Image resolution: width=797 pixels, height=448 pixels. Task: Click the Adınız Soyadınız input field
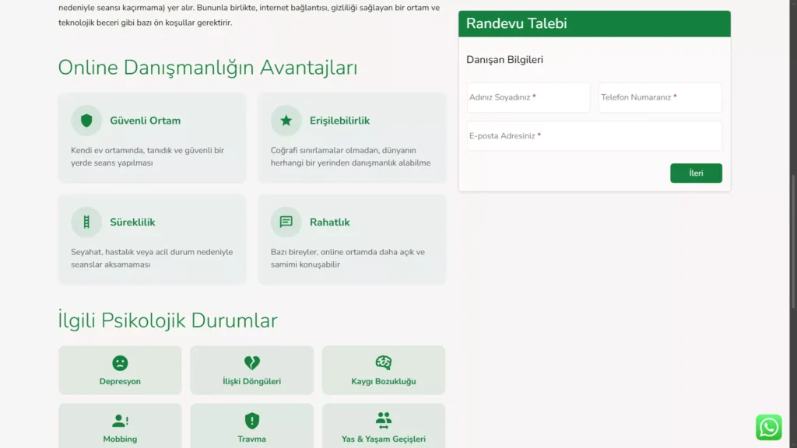[528, 97]
